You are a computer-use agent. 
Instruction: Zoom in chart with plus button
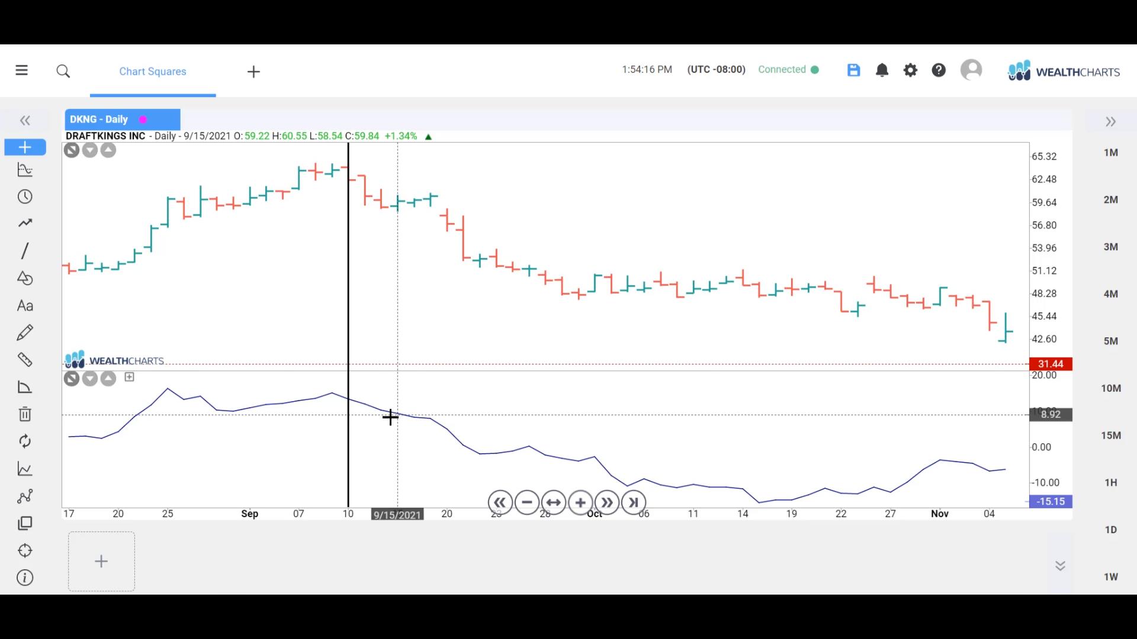coord(580,503)
